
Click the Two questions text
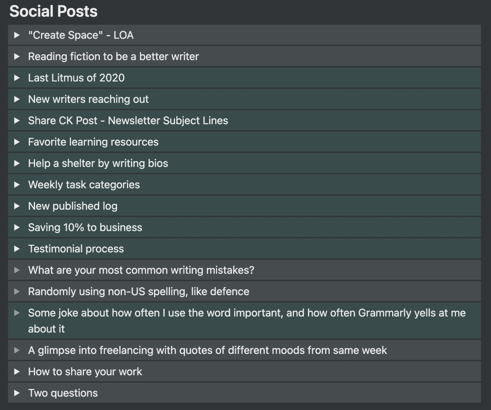tap(63, 393)
